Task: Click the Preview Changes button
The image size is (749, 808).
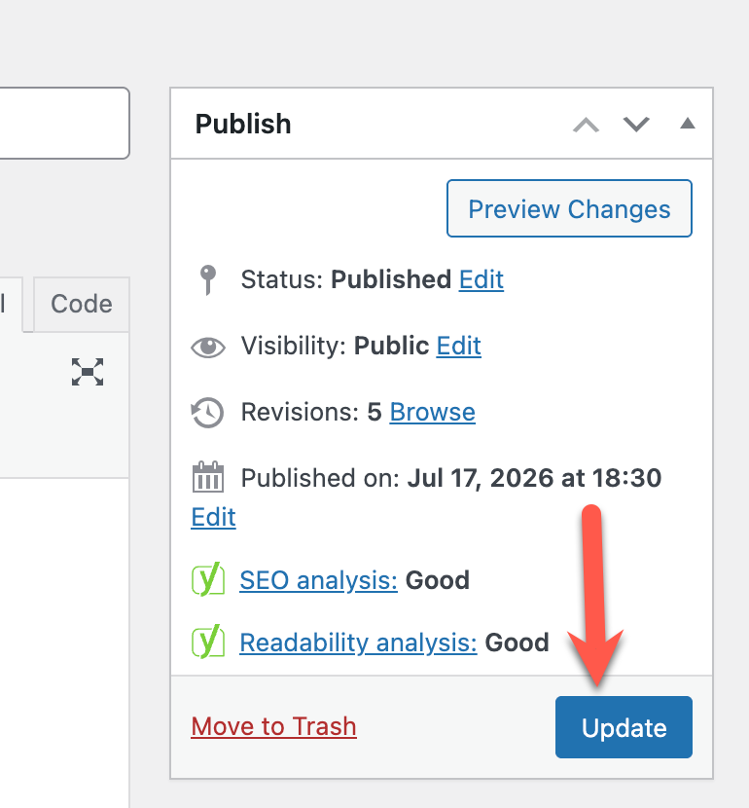Action: (569, 208)
